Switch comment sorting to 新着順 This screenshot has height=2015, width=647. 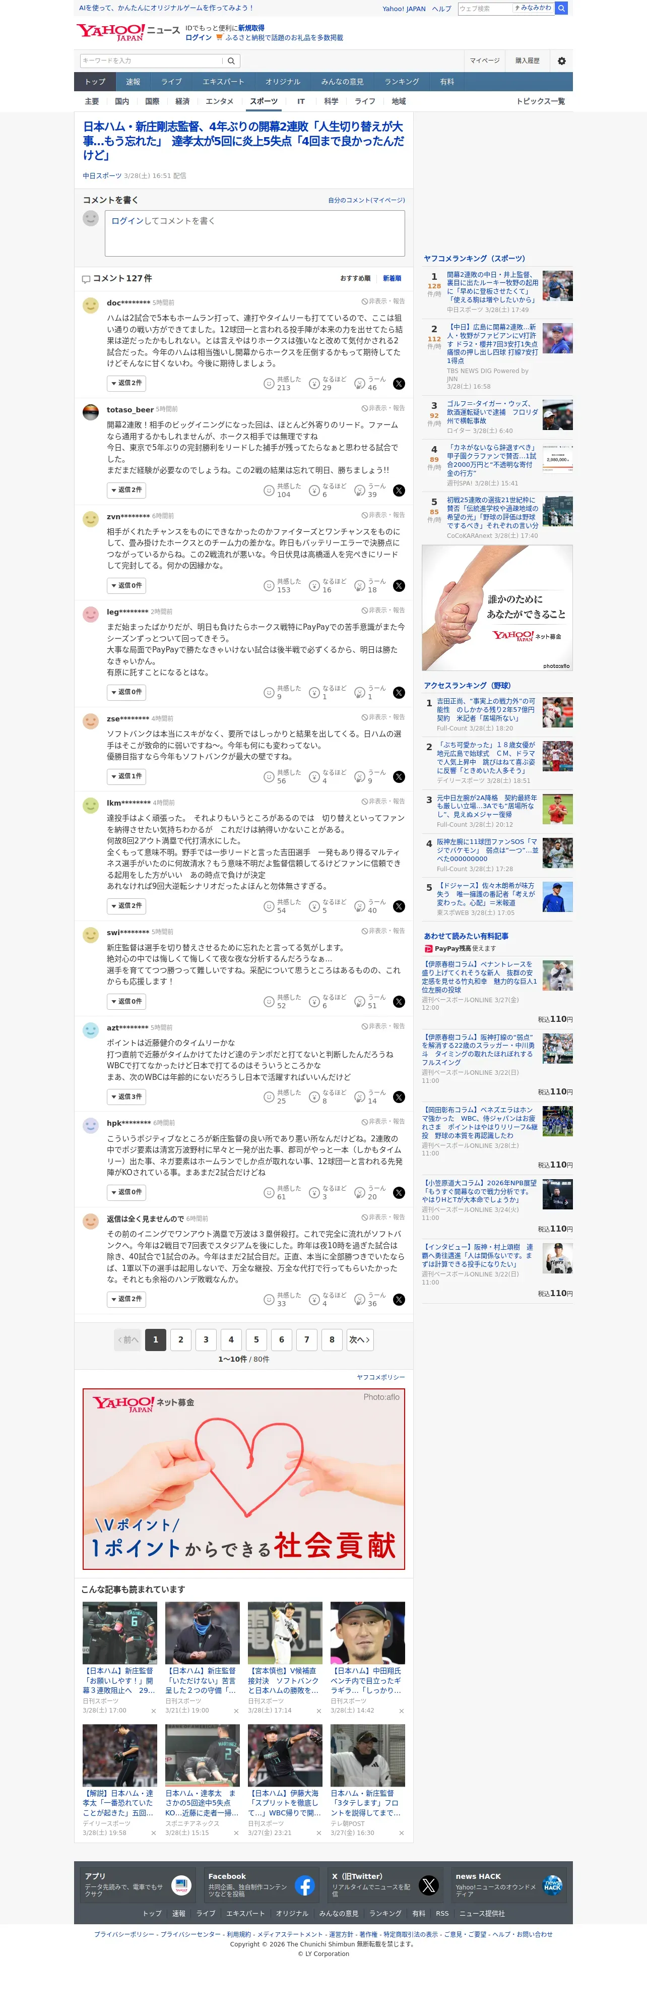(392, 278)
